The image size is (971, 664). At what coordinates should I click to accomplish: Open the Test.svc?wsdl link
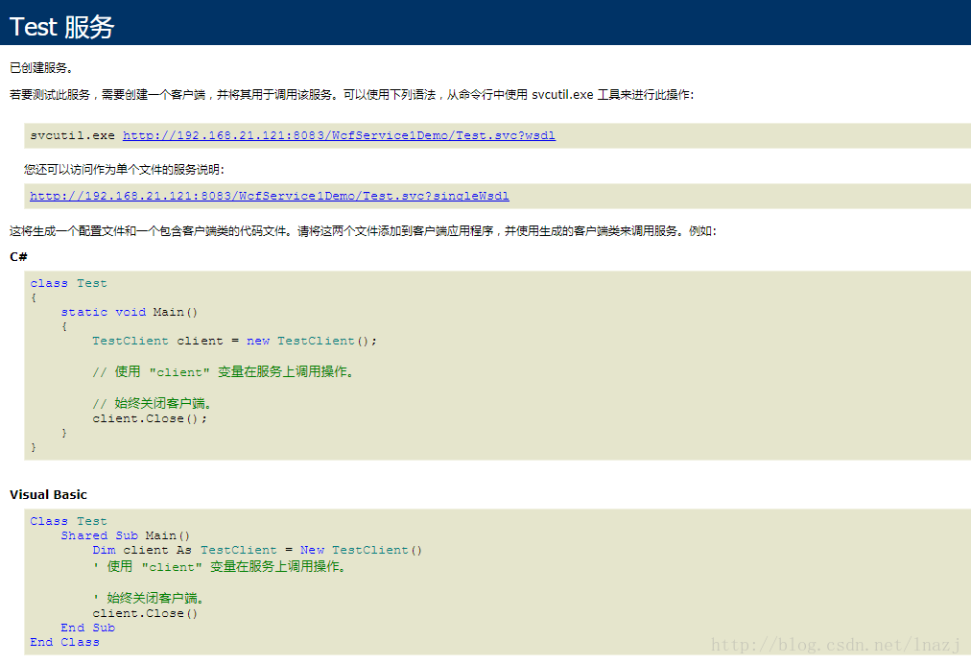(339, 135)
